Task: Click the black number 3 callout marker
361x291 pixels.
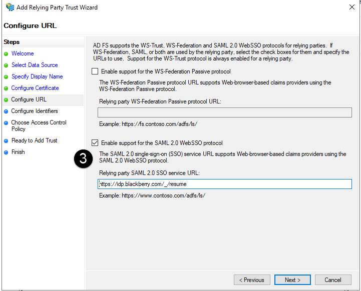Action: (84, 158)
